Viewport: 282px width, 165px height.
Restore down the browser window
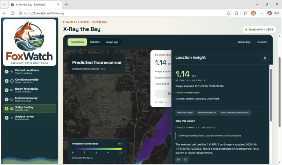click(267, 4)
